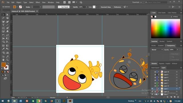
Task: Open the blending mode Normal dropdown
Action: 157,49
